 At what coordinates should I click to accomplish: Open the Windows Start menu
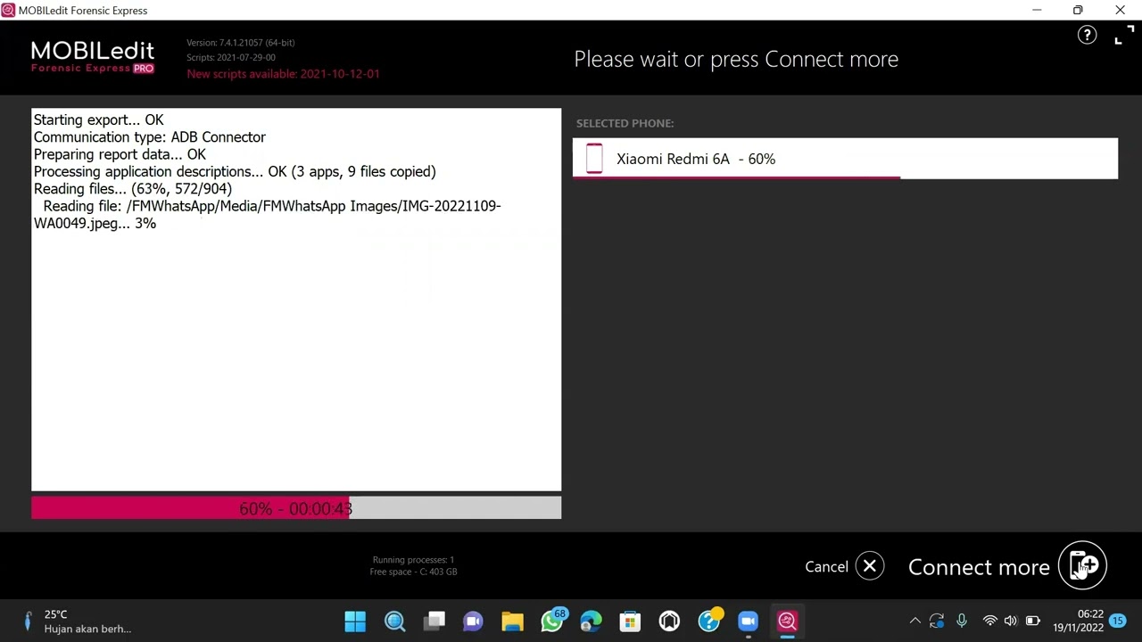point(355,621)
